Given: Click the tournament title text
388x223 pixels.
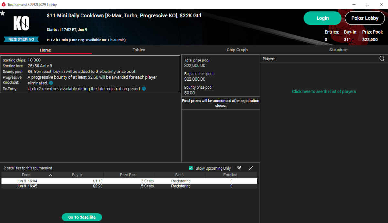Looking at the screenshot, I should click(x=124, y=16).
